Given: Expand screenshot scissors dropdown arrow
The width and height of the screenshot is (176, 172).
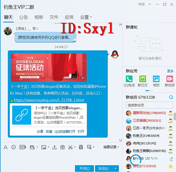Looking at the screenshot, I should [x=75, y=147].
